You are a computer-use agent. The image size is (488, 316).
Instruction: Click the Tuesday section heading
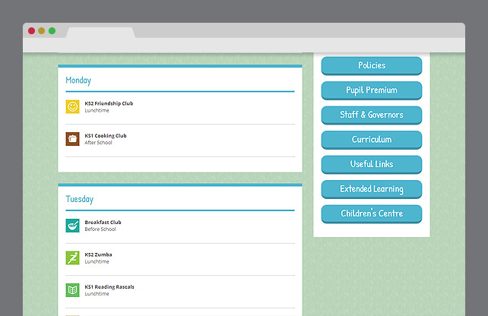point(79,200)
